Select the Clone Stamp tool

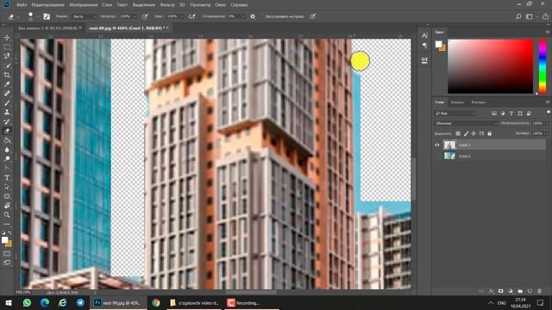pyautogui.click(x=7, y=112)
